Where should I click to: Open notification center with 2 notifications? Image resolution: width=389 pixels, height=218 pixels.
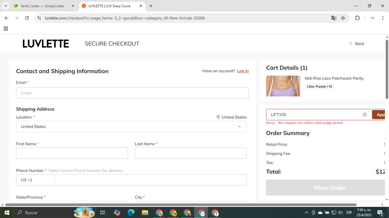pyautogui.click(x=380, y=213)
